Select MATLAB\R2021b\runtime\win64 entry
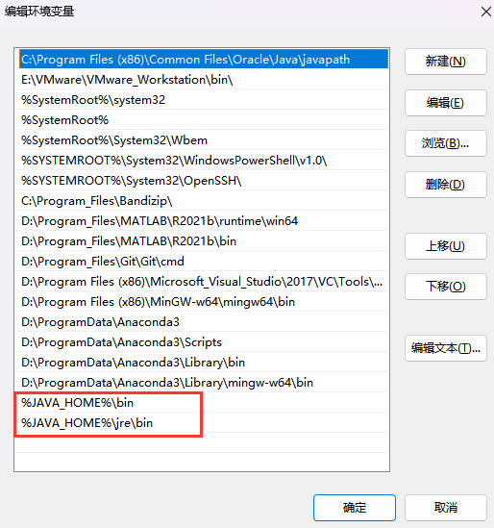The height and width of the screenshot is (528, 494). [202, 221]
